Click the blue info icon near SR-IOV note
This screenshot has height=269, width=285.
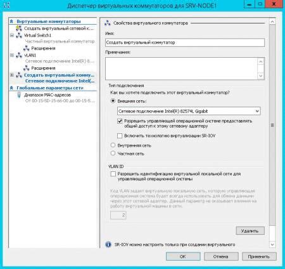pos(108,245)
